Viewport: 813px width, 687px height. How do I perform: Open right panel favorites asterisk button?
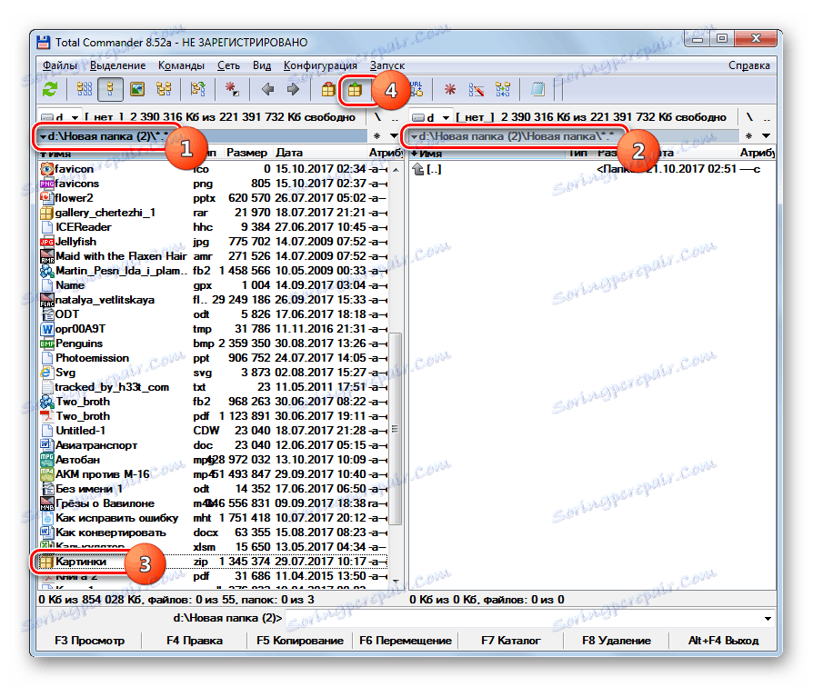[748, 136]
